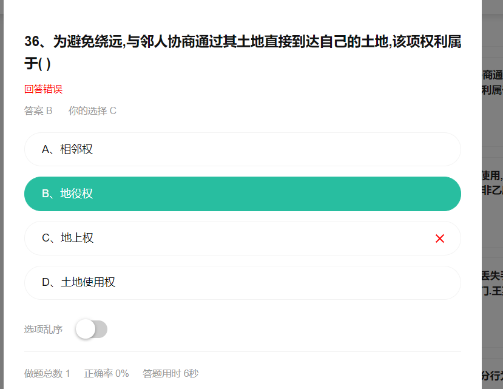Open the background question containing 商通
This screenshot has height=389, width=503.
[492, 83]
